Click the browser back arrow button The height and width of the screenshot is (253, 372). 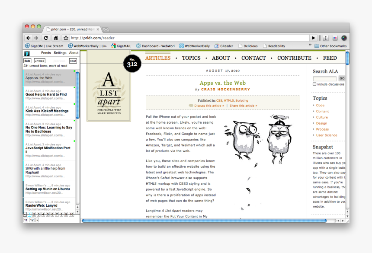point(28,38)
